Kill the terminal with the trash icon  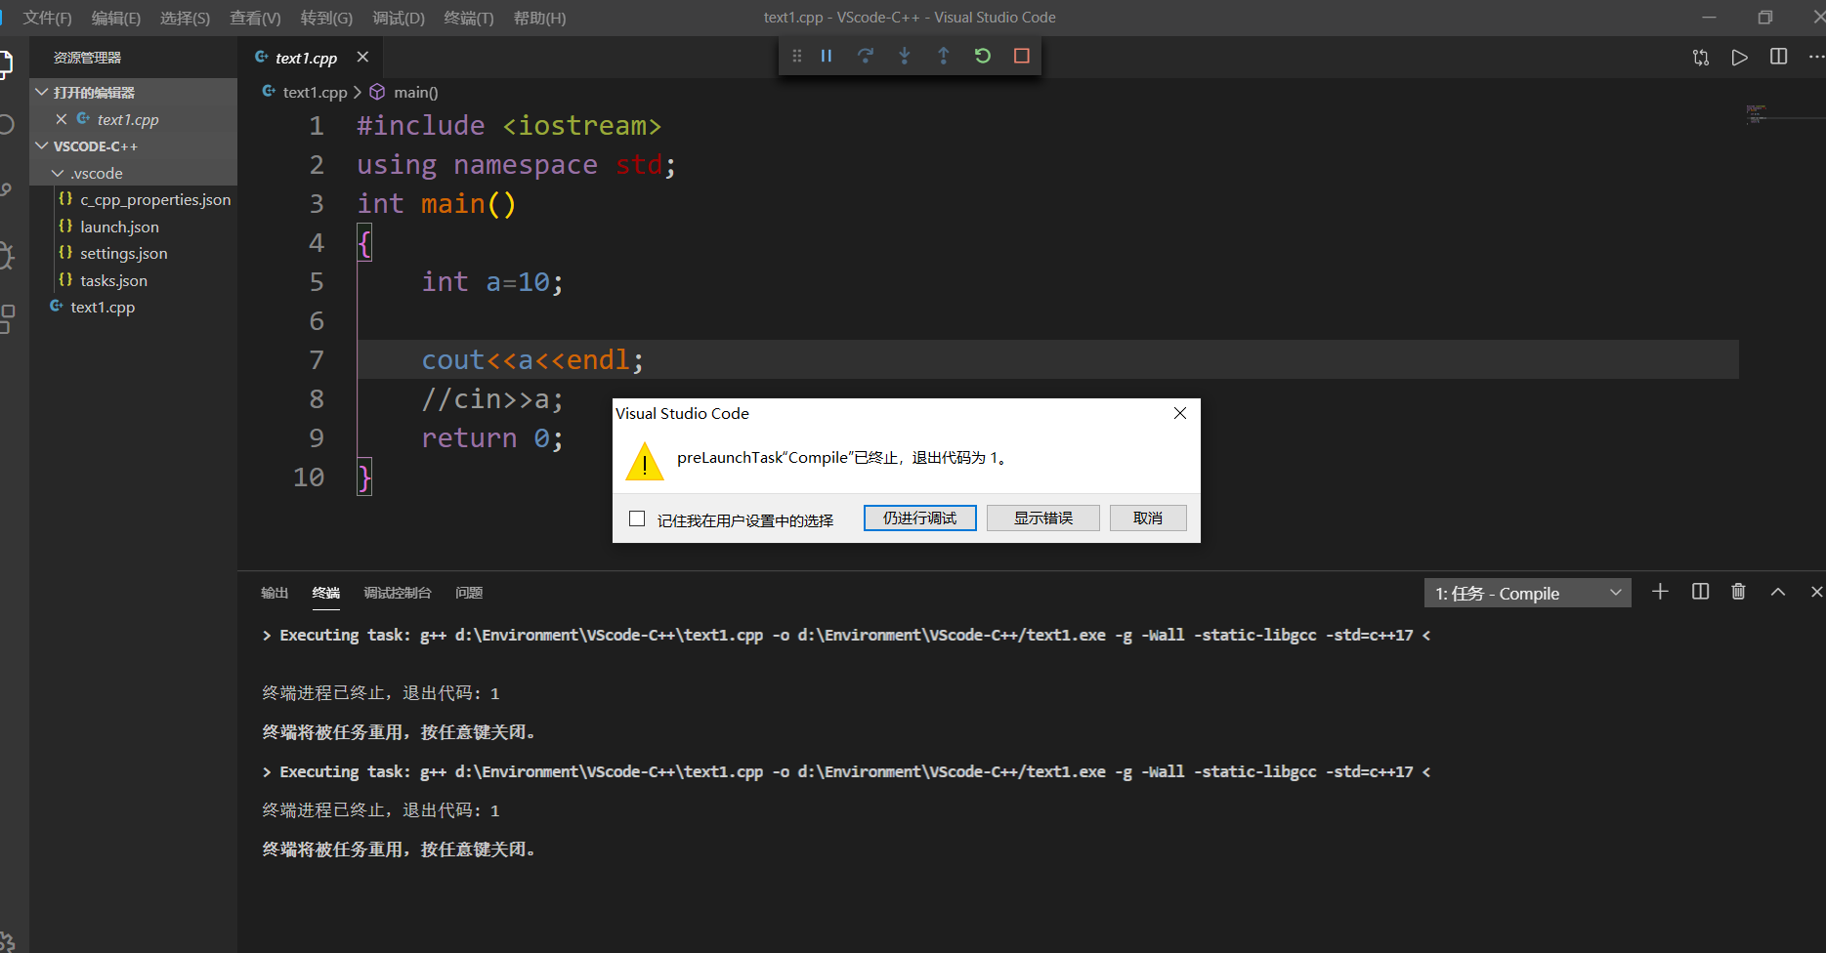[1738, 592]
